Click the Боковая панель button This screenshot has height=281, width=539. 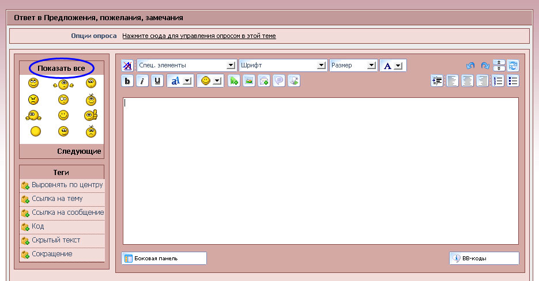point(164,259)
